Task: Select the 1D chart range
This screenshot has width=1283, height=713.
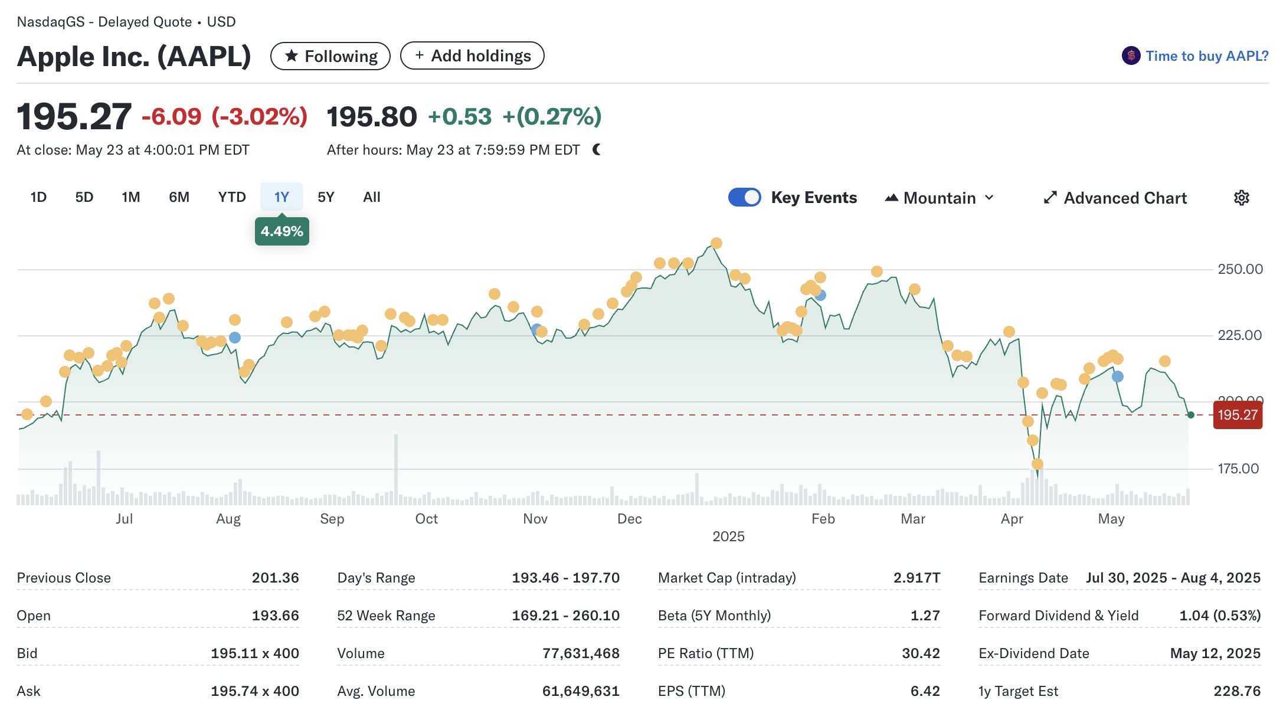Action: [38, 197]
